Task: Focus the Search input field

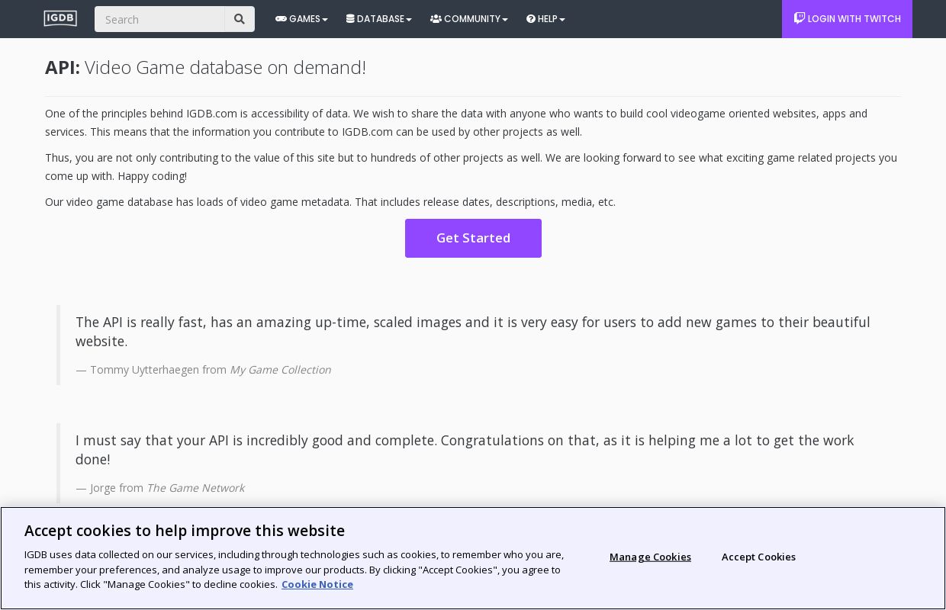Action: 159,19
